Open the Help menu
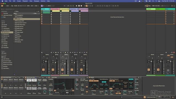This screenshot has width=176, height=99. click(x=48, y=1)
